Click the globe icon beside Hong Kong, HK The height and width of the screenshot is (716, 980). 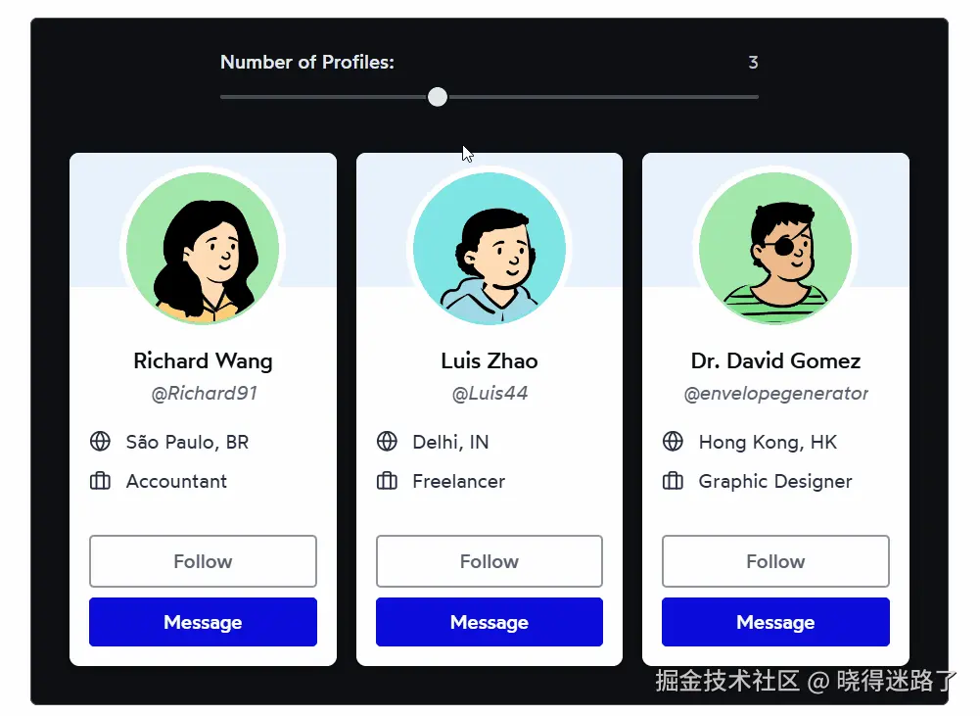(673, 442)
